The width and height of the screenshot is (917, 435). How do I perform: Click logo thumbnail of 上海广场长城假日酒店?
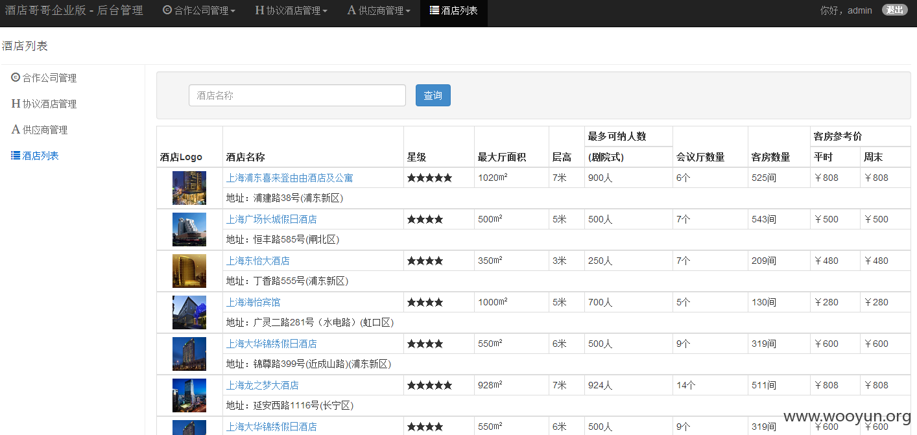[189, 229]
